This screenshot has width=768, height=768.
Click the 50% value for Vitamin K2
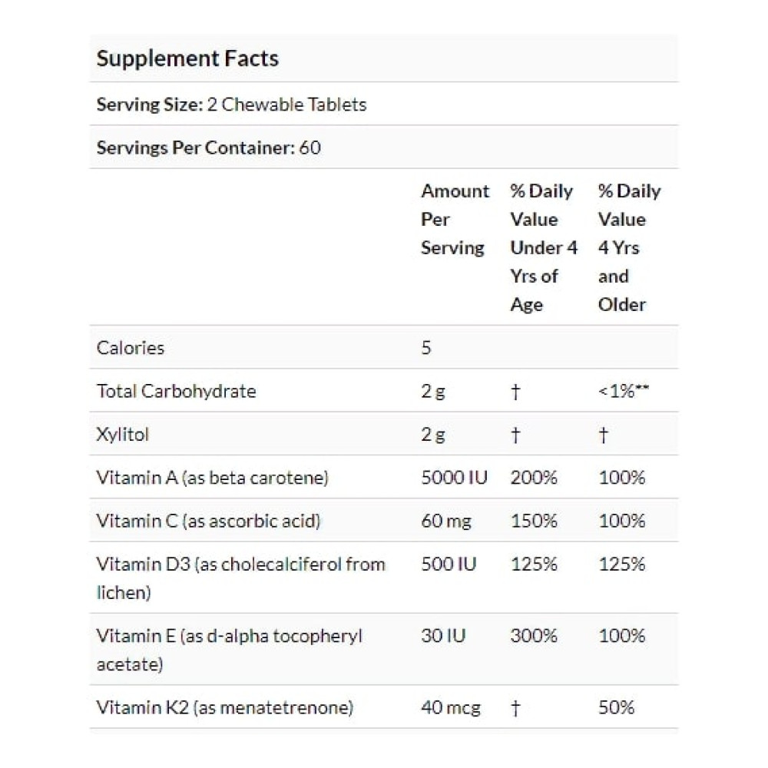point(616,708)
